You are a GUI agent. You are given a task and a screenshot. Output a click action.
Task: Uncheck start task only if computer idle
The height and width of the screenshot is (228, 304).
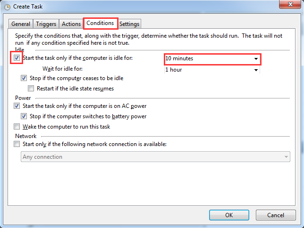(x=17, y=57)
